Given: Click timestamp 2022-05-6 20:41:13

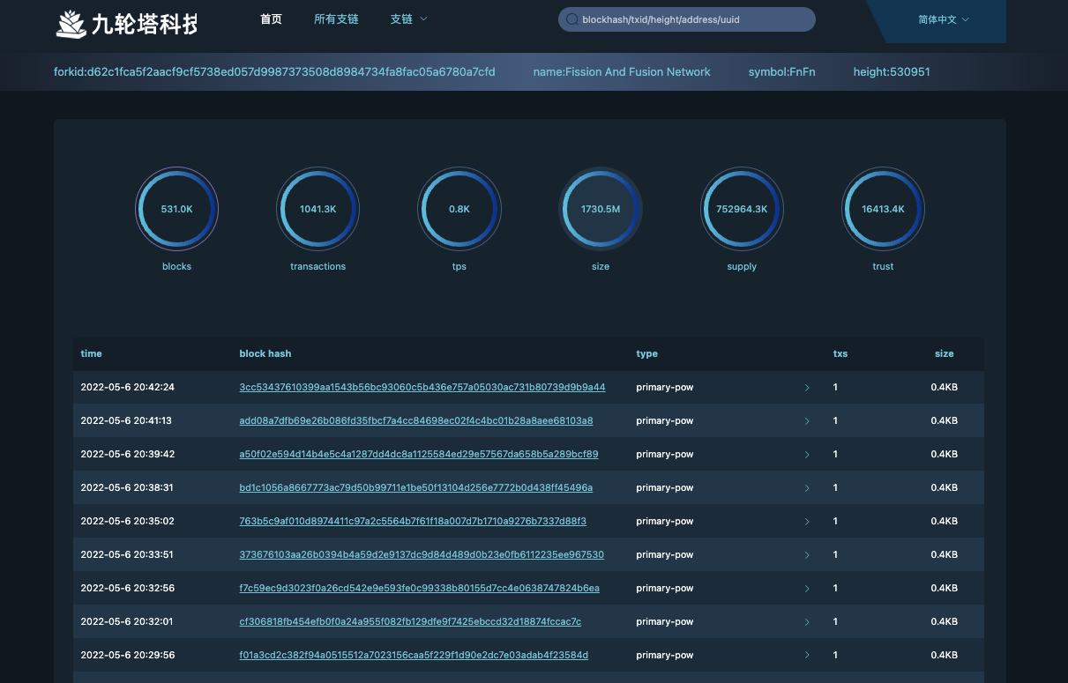Looking at the screenshot, I should point(126,421).
